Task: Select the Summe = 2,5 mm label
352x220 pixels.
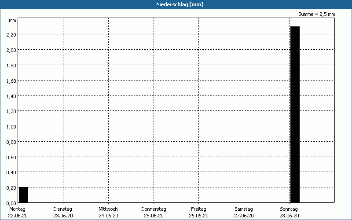Action: coord(316,14)
